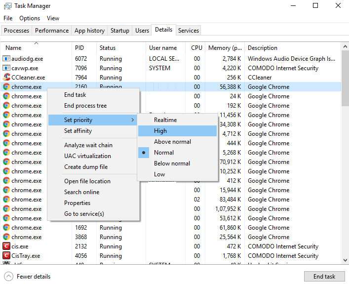This screenshot has height=284, width=349.
Task: Sort by the Memory column header
Action: (x=225, y=48)
